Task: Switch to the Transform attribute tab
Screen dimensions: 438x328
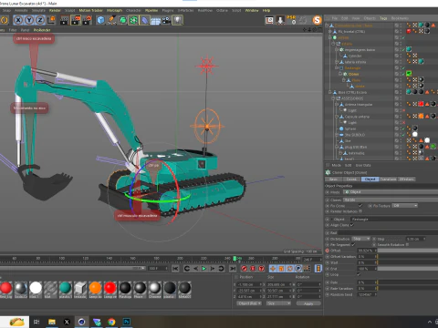Action: (x=388, y=179)
